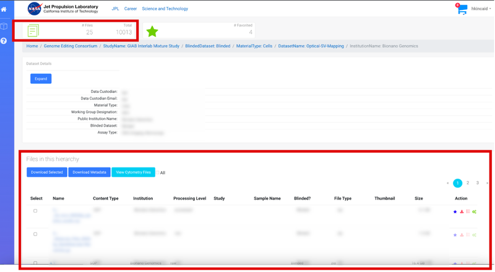Favorite the first file using blue star
The width and height of the screenshot is (495, 272).
click(455, 212)
